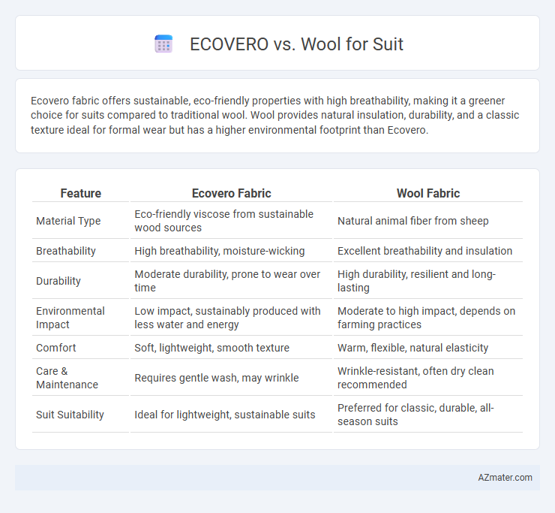Click 'Excellent breathability and insulation' cell
The image size is (555, 513).
tap(428, 251)
